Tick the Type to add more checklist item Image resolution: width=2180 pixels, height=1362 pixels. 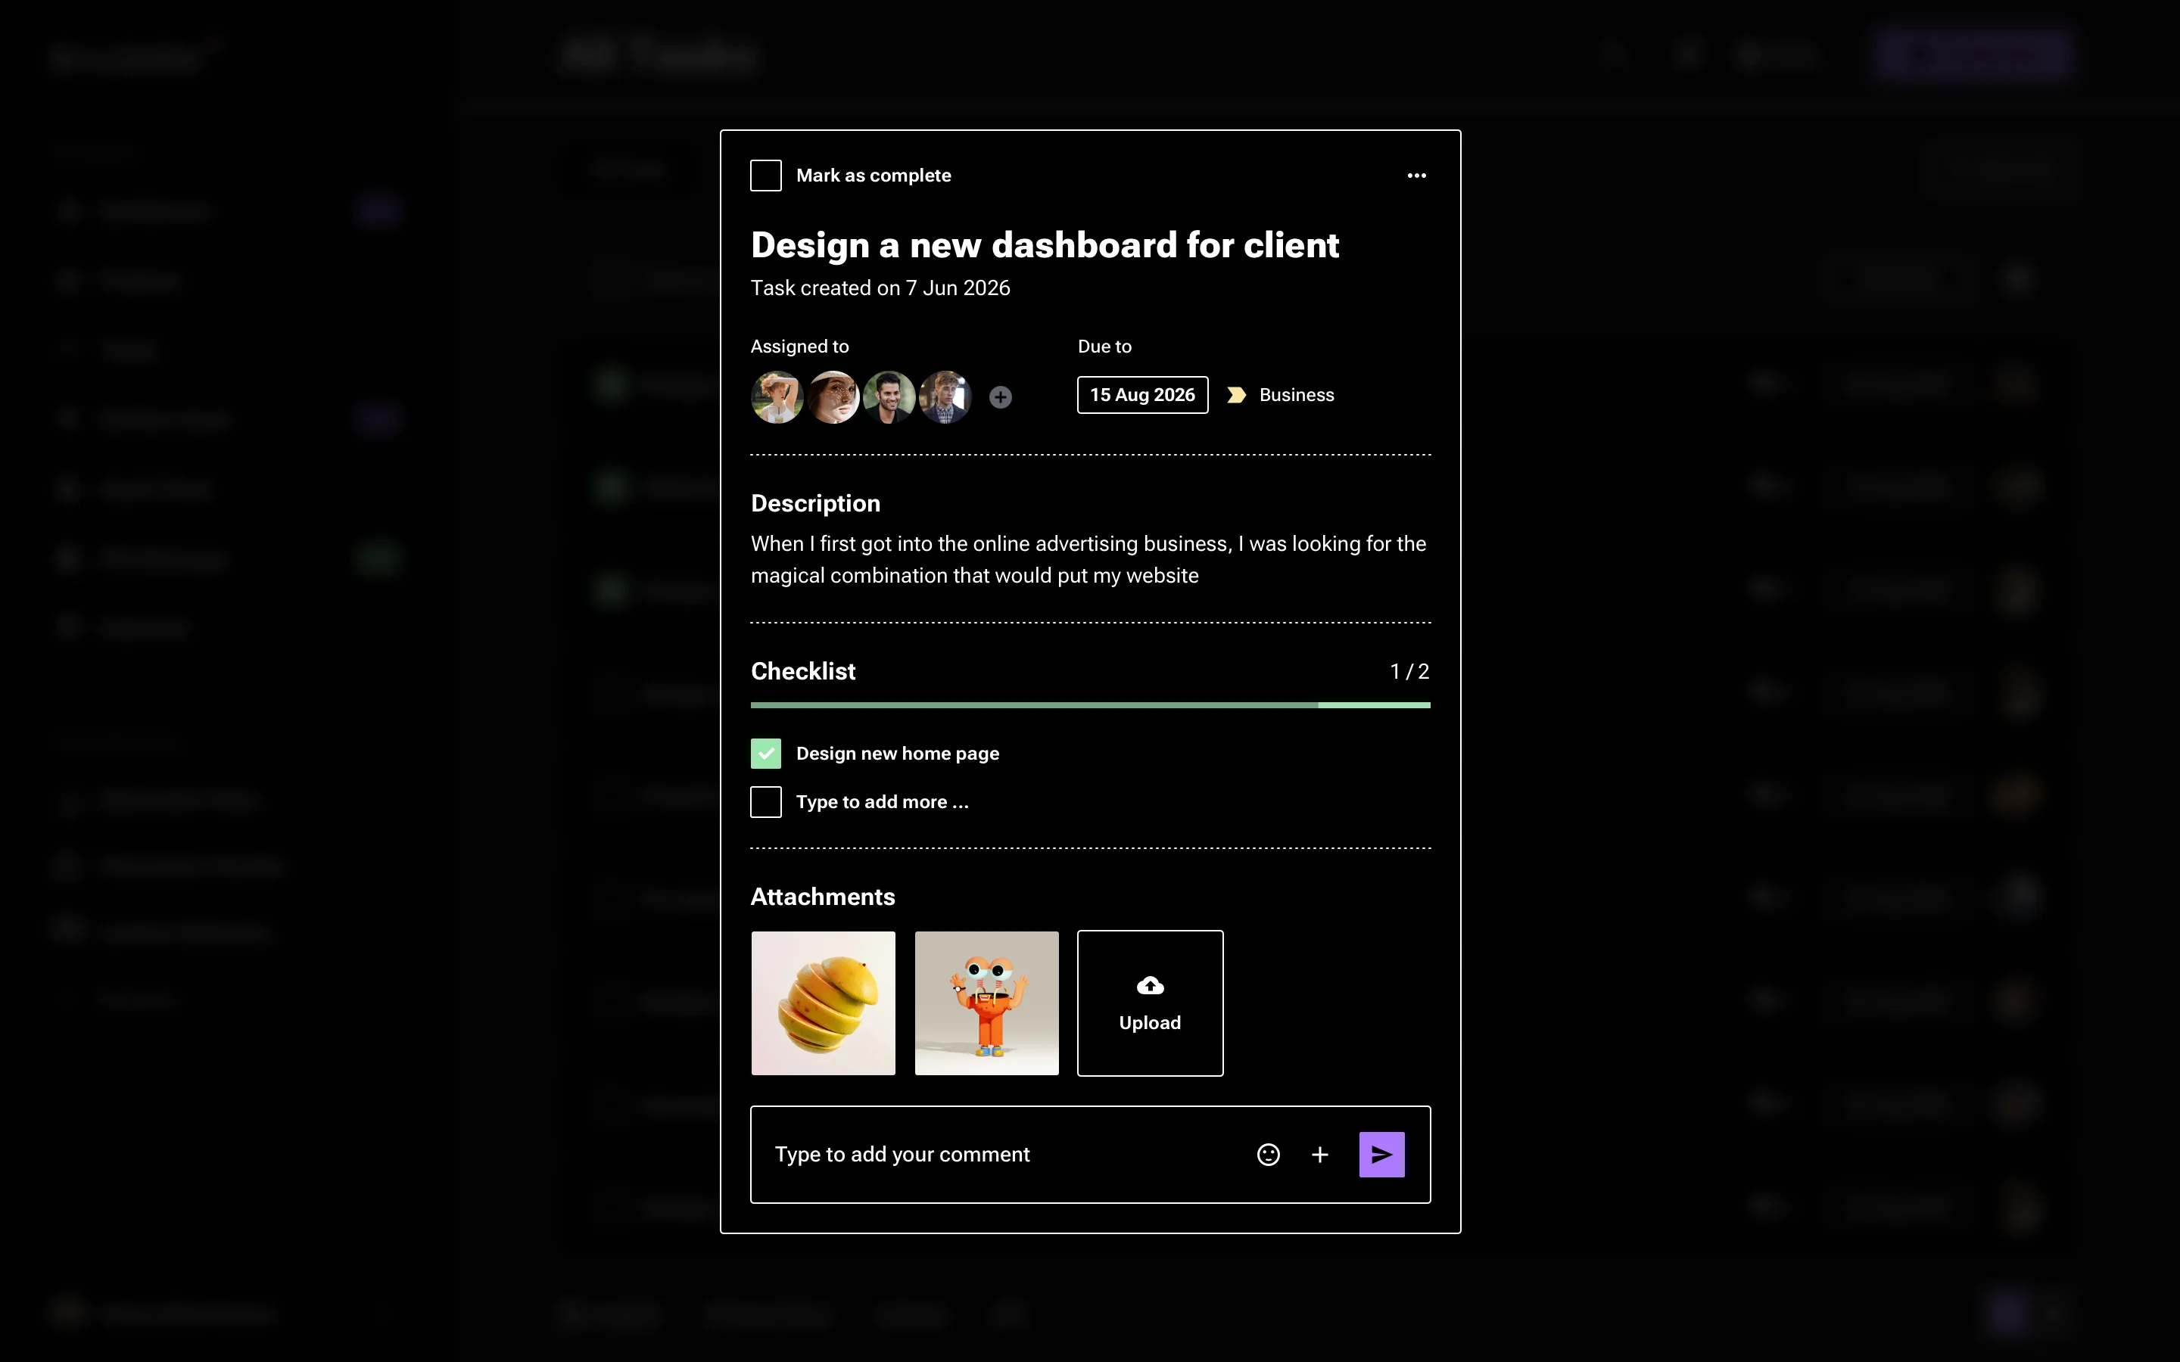pyautogui.click(x=765, y=801)
